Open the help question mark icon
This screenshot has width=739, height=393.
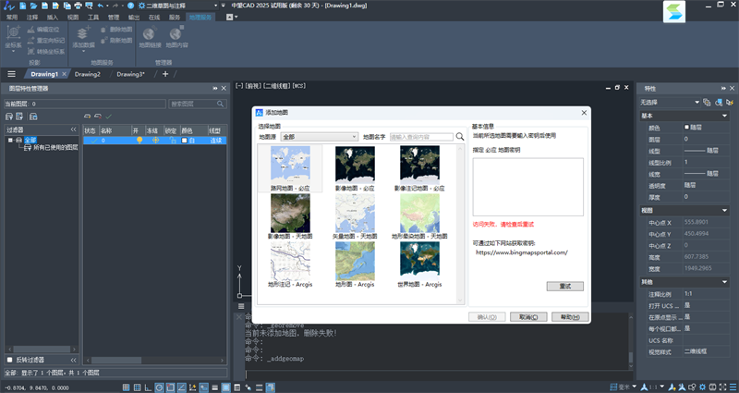pos(131,6)
